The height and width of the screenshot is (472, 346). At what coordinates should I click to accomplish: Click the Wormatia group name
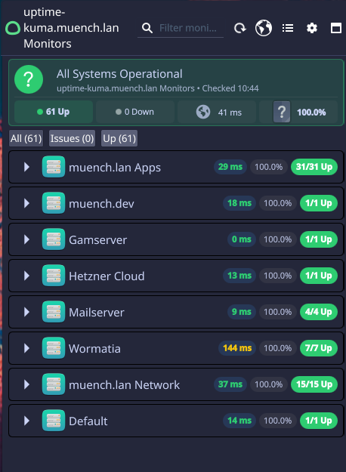(94, 349)
